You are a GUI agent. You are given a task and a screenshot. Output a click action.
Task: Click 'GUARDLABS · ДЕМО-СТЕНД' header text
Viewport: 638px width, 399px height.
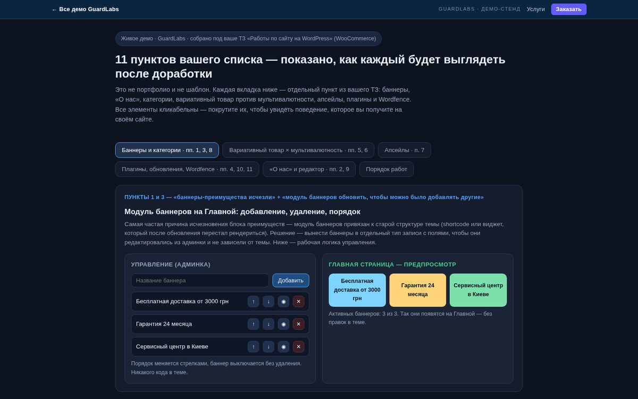point(480,9)
